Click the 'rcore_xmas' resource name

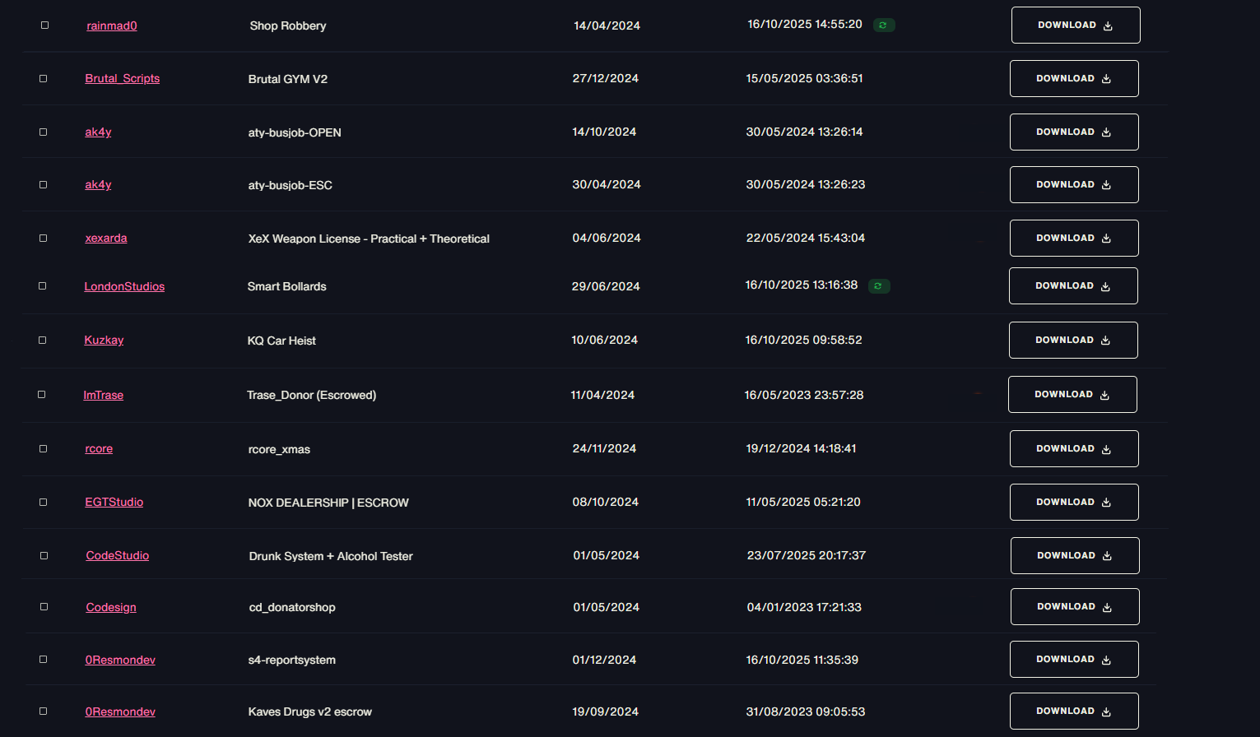(279, 449)
